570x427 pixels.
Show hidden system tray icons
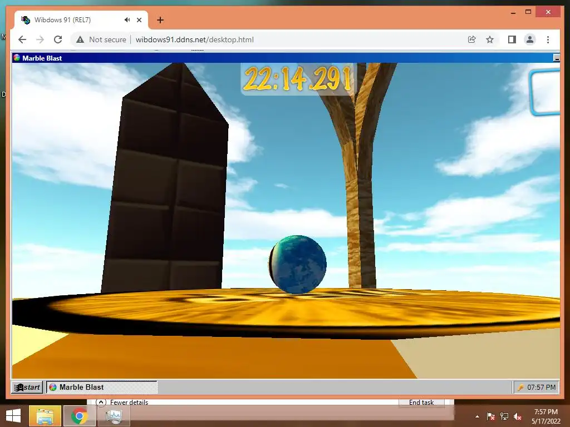click(477, 416)
